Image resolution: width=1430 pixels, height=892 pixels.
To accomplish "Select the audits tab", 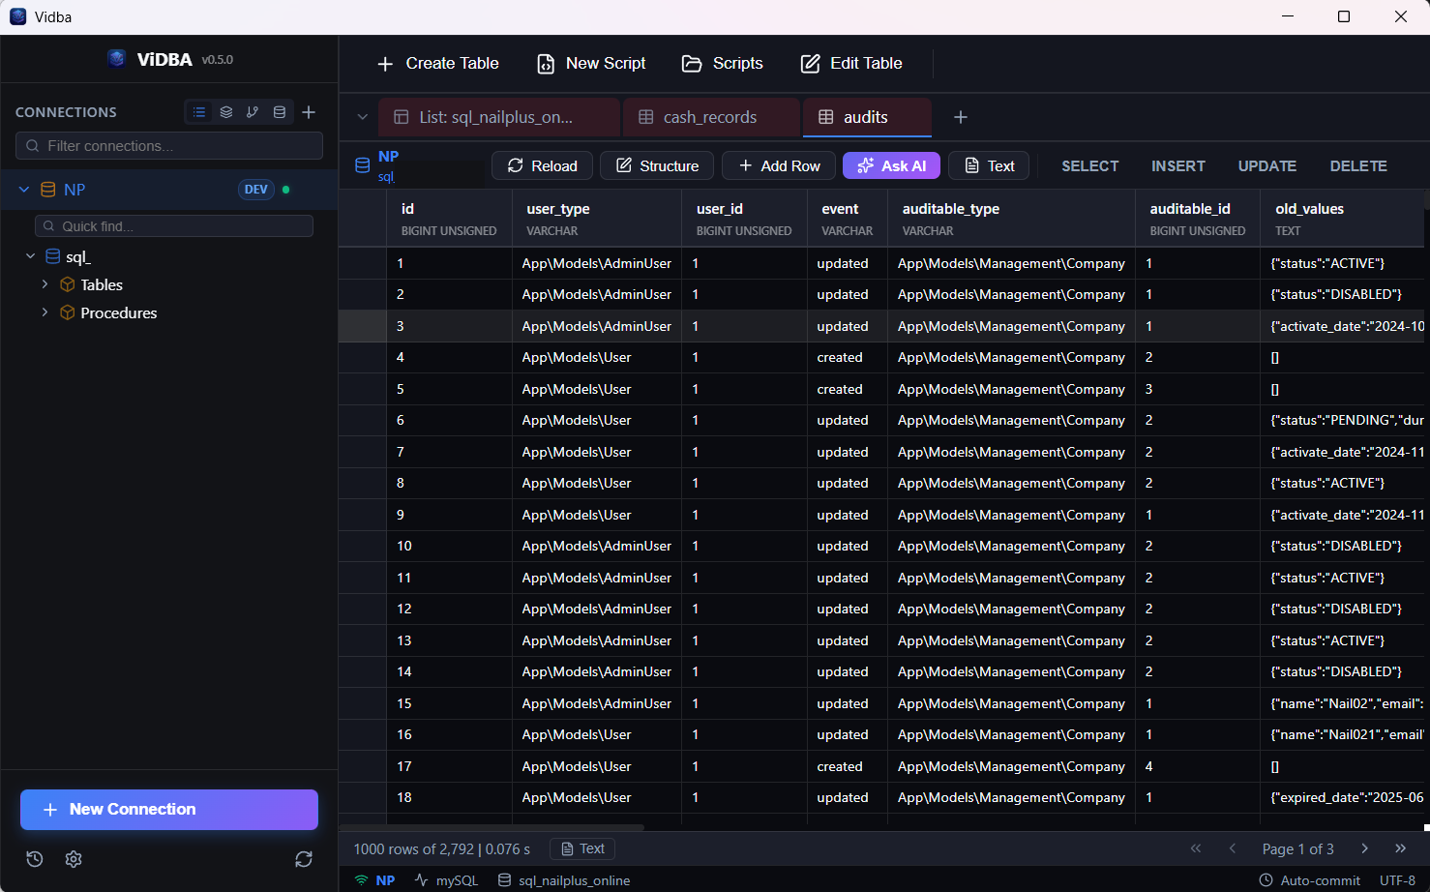I will [x=867, y=117].
